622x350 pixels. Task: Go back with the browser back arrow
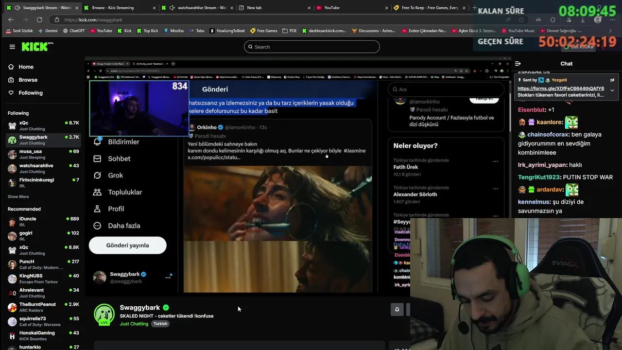(11, 19)
